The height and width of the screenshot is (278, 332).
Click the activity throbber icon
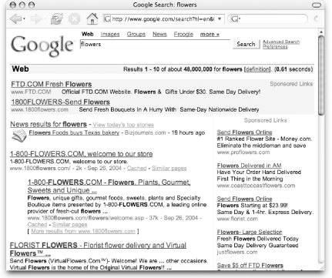pyautogui.click(x=316, y=18)
